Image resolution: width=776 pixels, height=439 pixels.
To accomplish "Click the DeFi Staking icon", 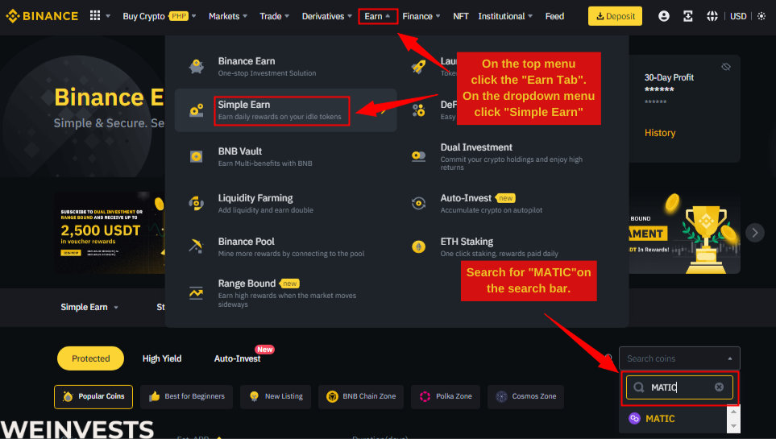I will point(419,110).
